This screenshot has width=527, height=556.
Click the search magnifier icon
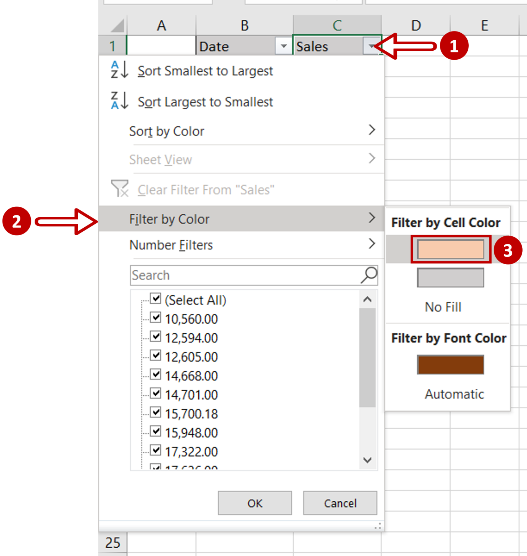pyautogui.click(x=369, y=275)
